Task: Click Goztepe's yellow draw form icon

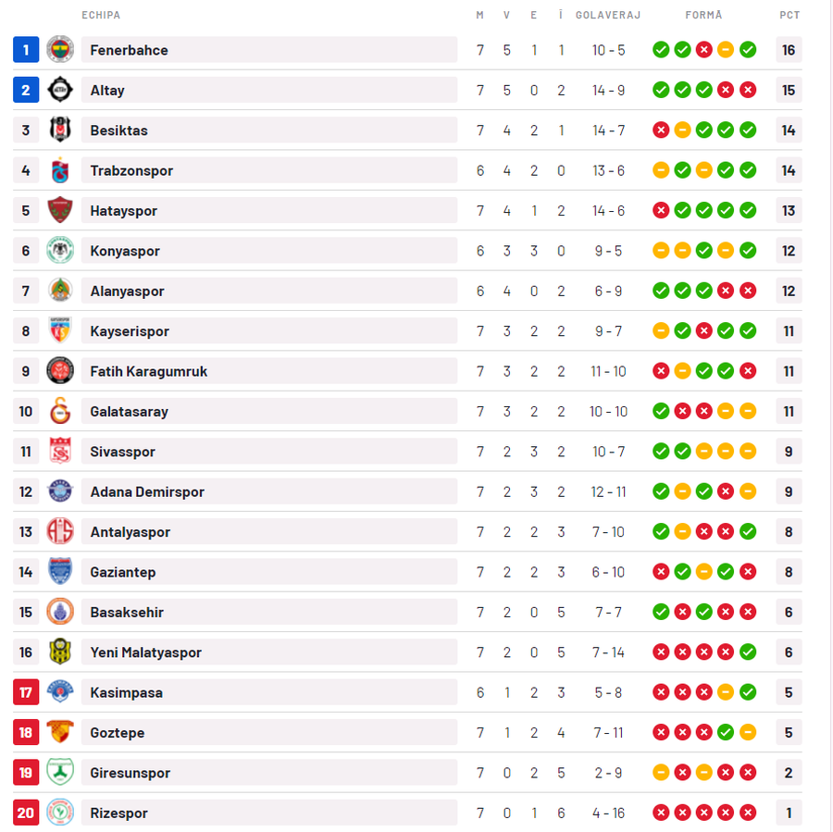Action: pyautogui.click(x=748, y=733)
